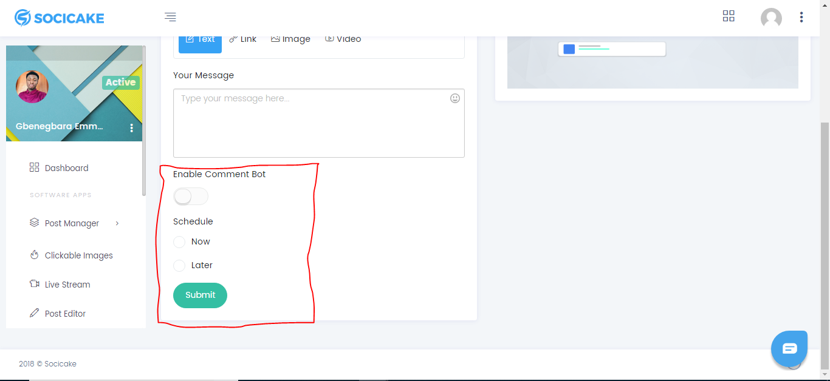Image resolution: width=830 pixels, height=381 pixels.
Task: Click the Link tab chain icon
Action: pos(233,39)
